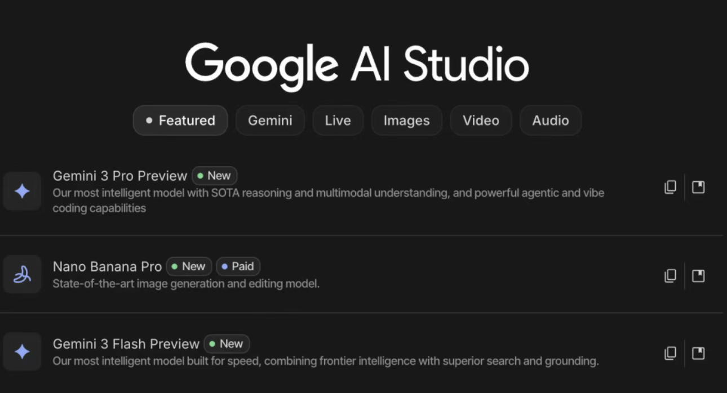Copy the Nano Banana Pro model name
Screen dimensions: 727x393
[670, 275]
